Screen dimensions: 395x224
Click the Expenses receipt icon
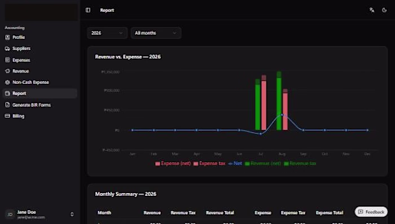(7, 60)
